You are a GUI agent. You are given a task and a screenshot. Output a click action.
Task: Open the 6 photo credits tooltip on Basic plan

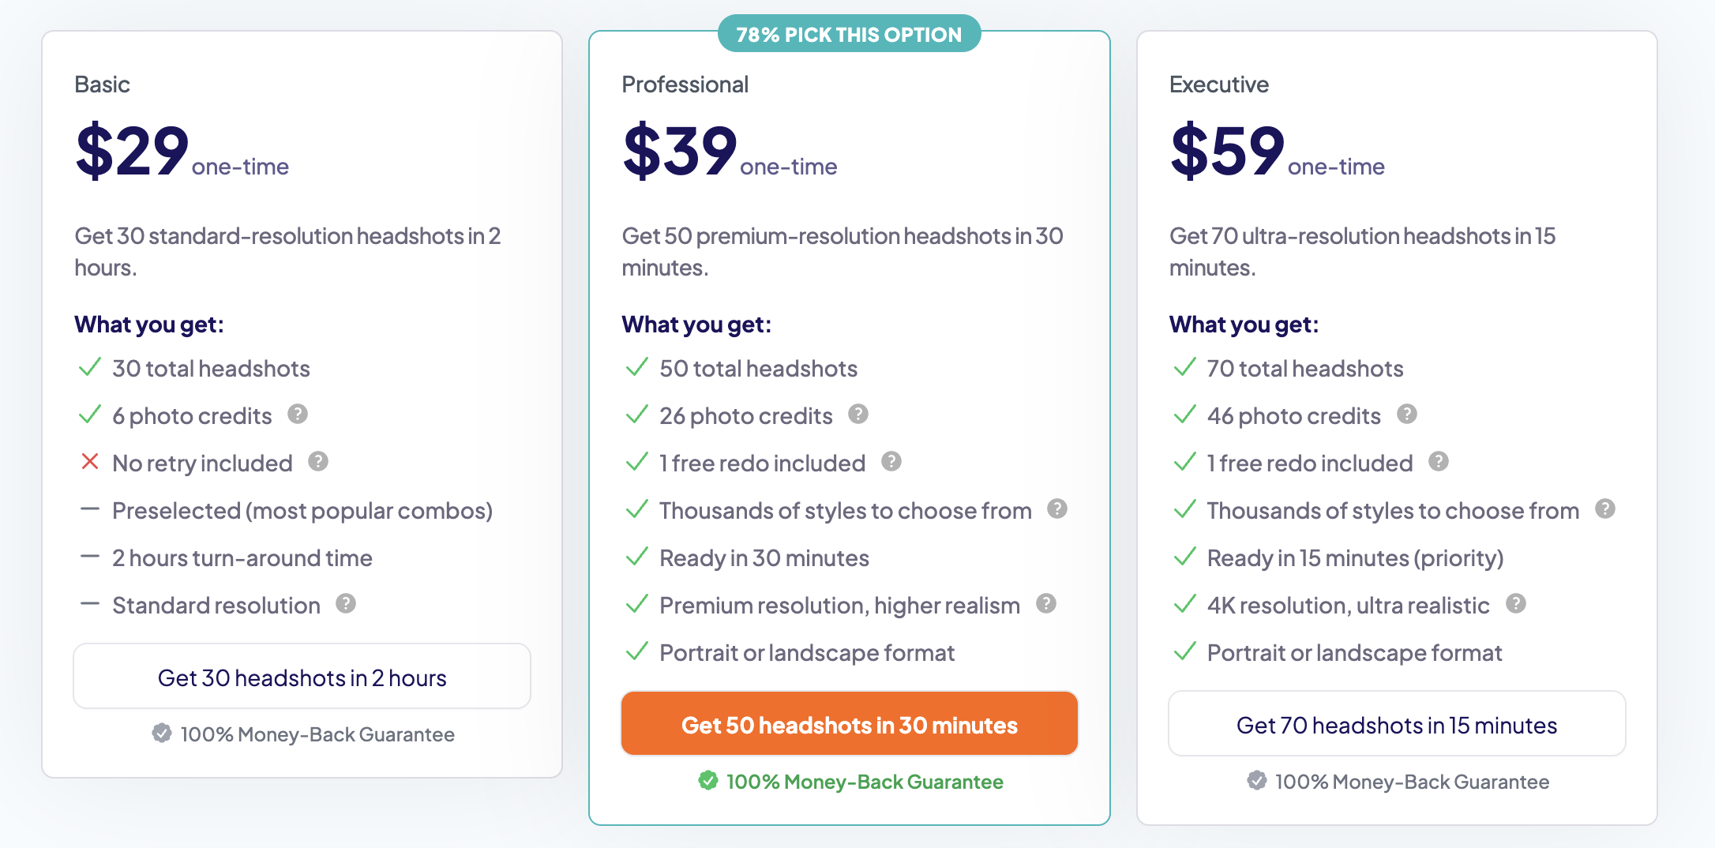298,415
